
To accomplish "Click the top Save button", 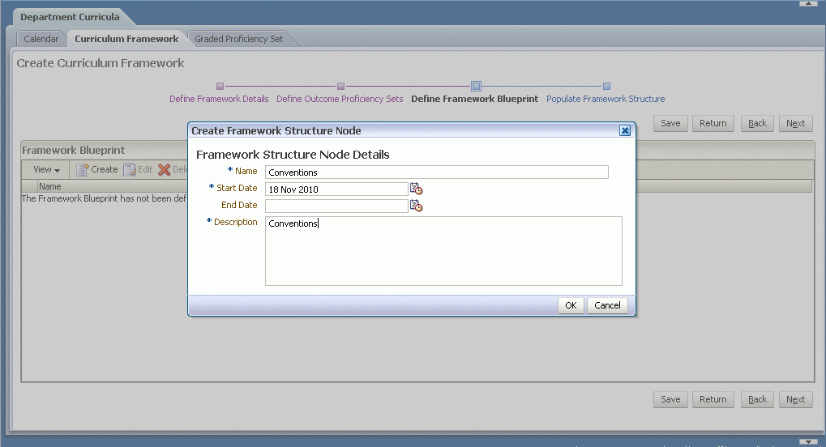I will tap(670, 123).
